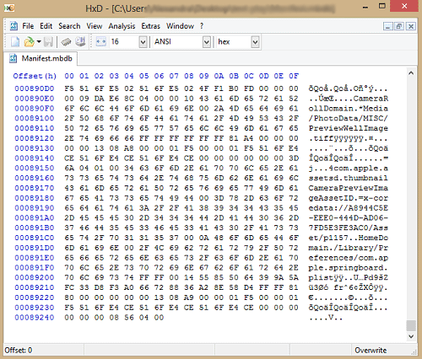Click the Overwrite mode status indicator
This screenshot has height=359, width=422.
tap(371, 351)
